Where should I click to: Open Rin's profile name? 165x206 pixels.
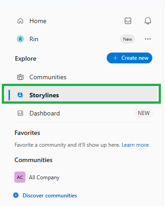[x=34, y=39]
